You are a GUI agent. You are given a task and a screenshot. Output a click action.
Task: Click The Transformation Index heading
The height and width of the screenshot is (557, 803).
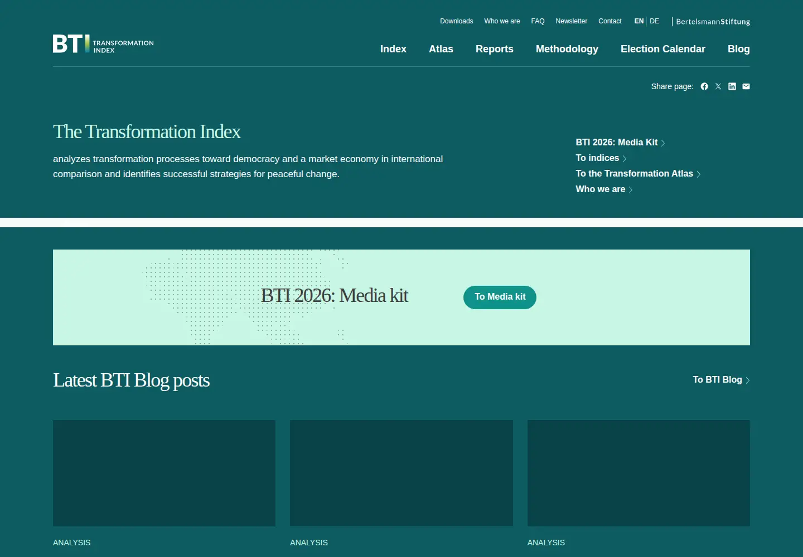pyautogui.click(x=147, y=132)
